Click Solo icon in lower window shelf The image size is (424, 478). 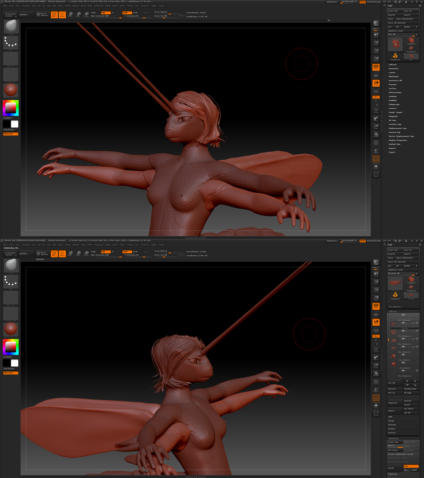[x=376, y=406]
